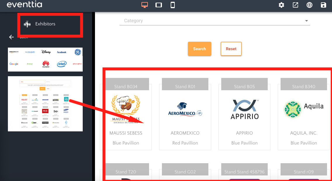Open the Maussi Sebess exhibitor card
Screen dimensions: 332x181
tap(126, 117)
